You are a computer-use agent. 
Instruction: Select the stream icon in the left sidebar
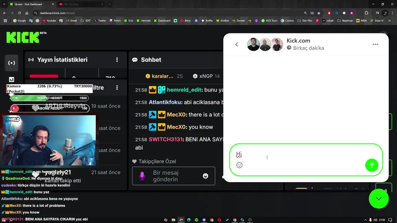[11, 63]
